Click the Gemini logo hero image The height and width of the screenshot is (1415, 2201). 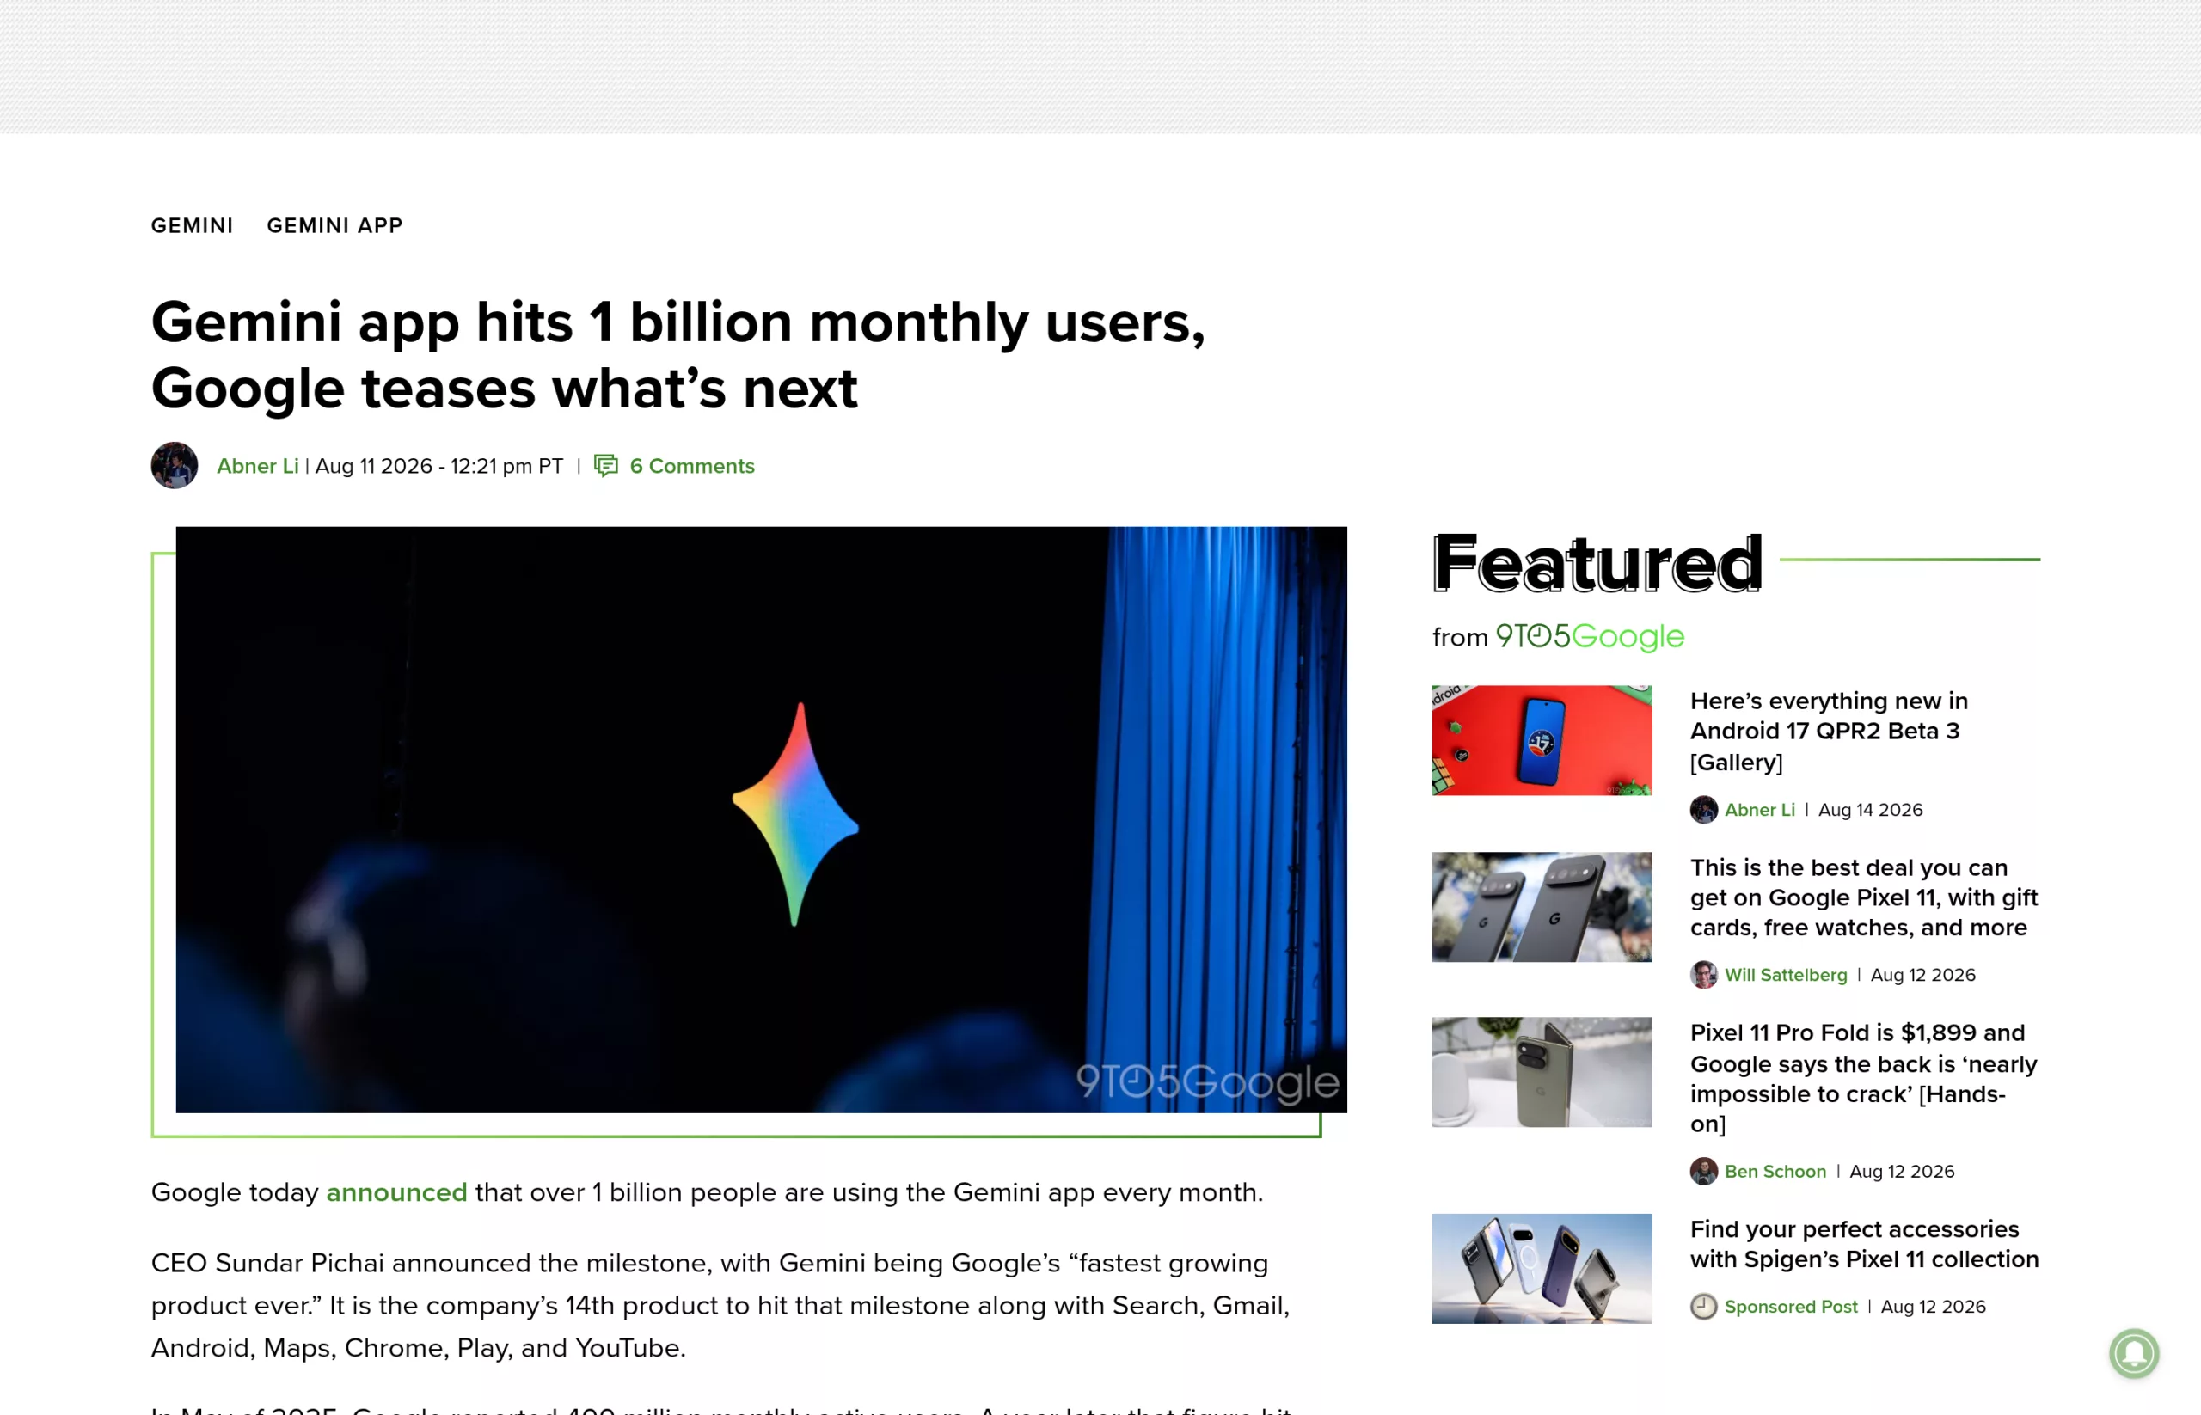[761, 819]
